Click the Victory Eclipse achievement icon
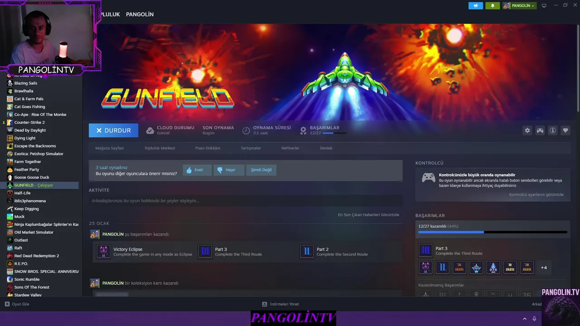Screen dimensions: 580x326 (x=103, y=251)
